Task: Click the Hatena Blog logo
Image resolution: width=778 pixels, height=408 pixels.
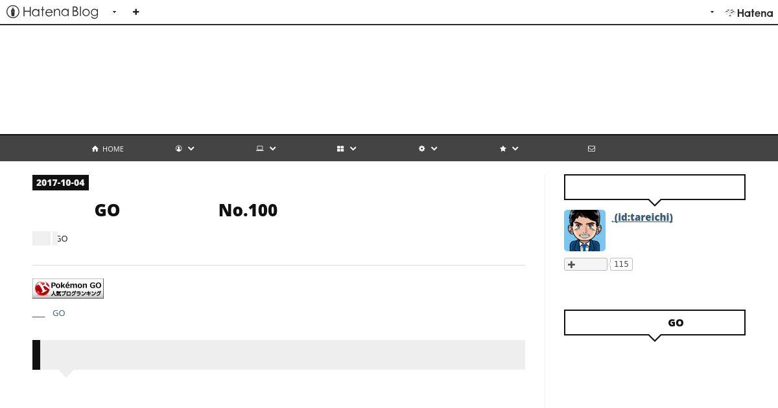Action: (x=52, y=12)
